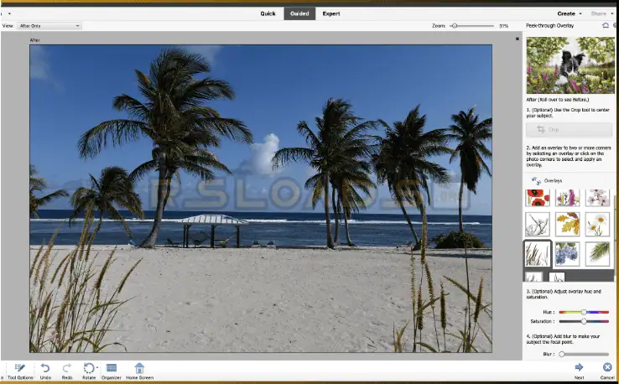Select the white daisy overlay

click(x=598, y=224)
